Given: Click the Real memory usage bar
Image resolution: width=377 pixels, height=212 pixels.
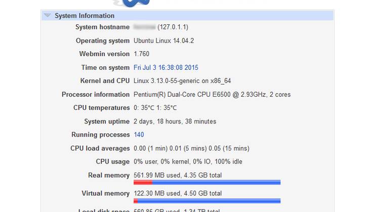Looking at the screenshot, I should click(206, 182).
